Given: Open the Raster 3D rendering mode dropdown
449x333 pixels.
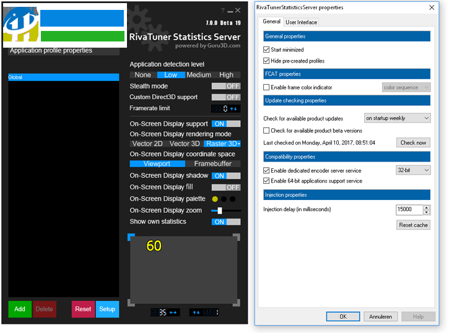Looking at the screenshot, I should (x=222, y=144).
